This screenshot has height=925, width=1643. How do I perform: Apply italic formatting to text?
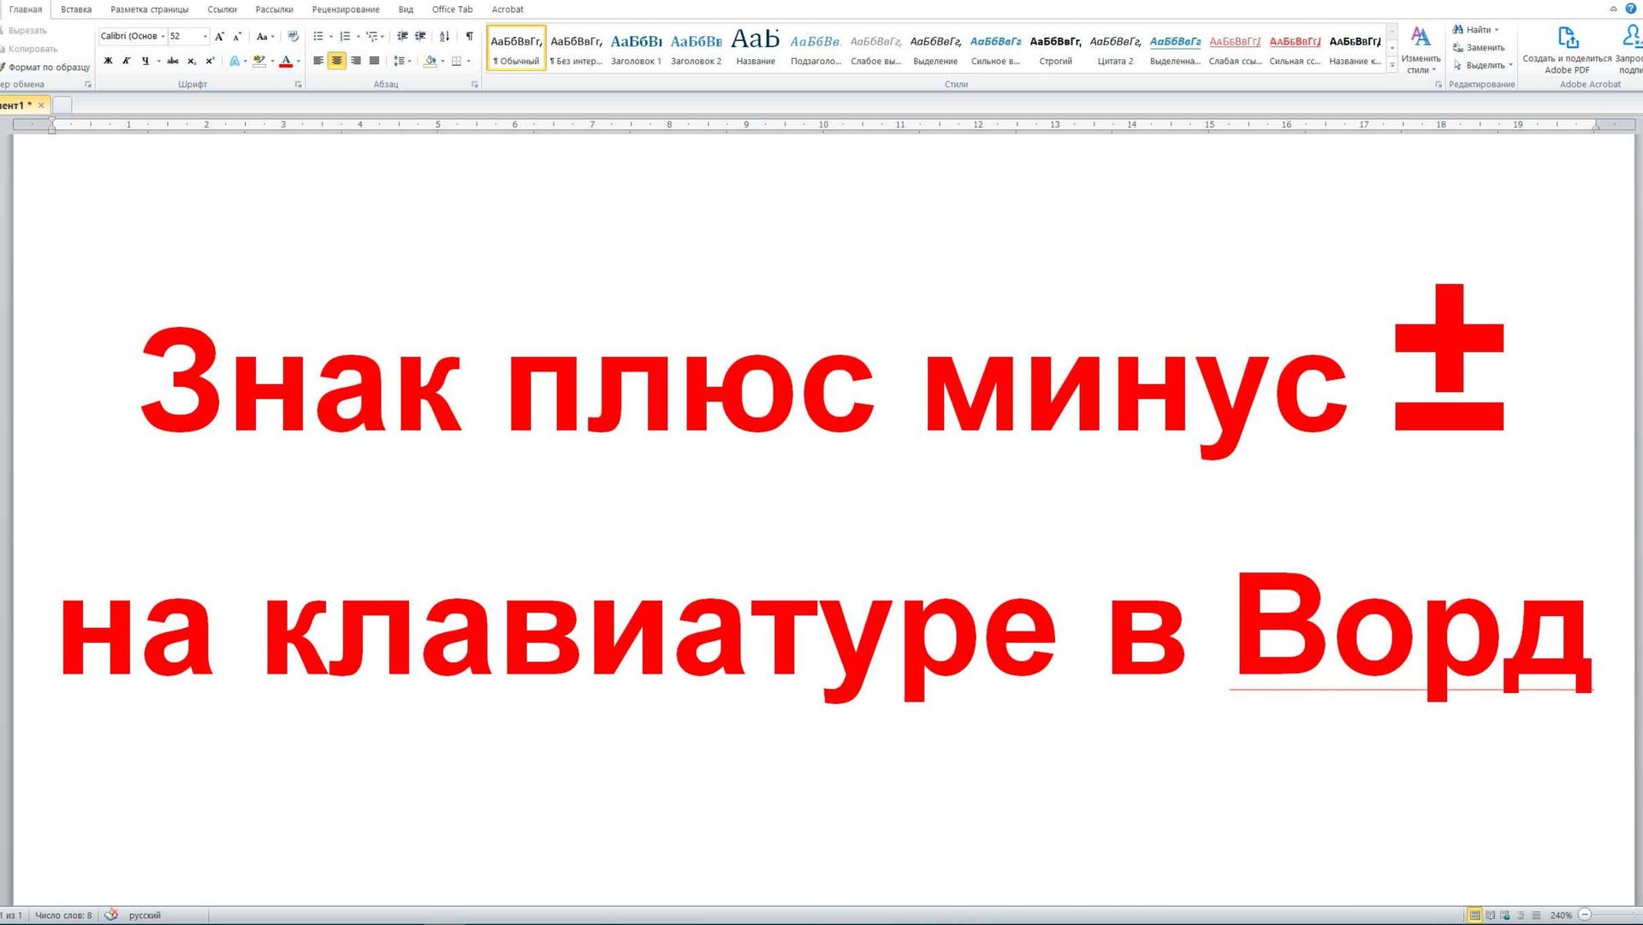click(x=126, y=61)
